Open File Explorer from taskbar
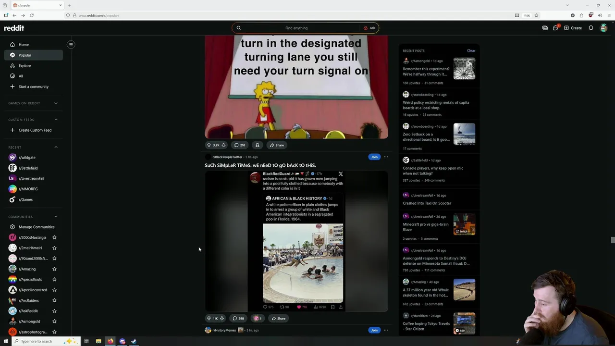The height and width of the screenshot is (346, 615). tap(98, 341)
